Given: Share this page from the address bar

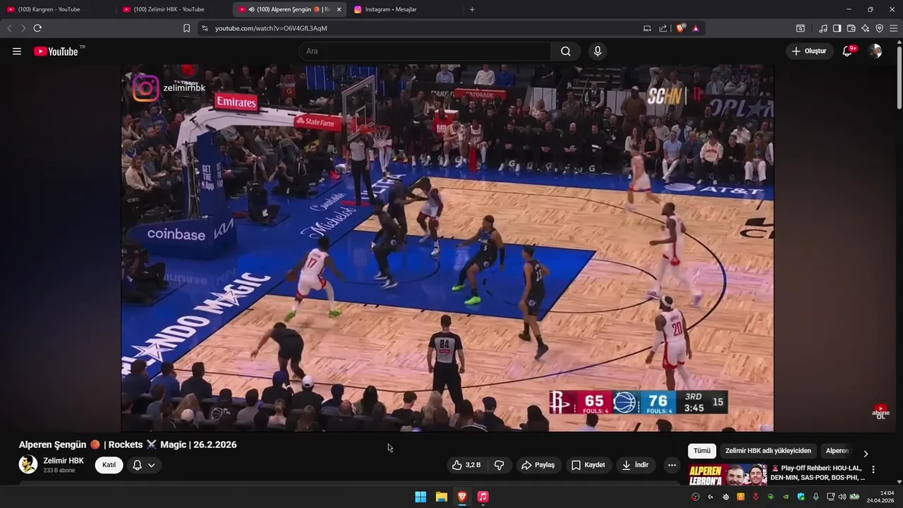Looking at the screenshot, I should (663, 28).
